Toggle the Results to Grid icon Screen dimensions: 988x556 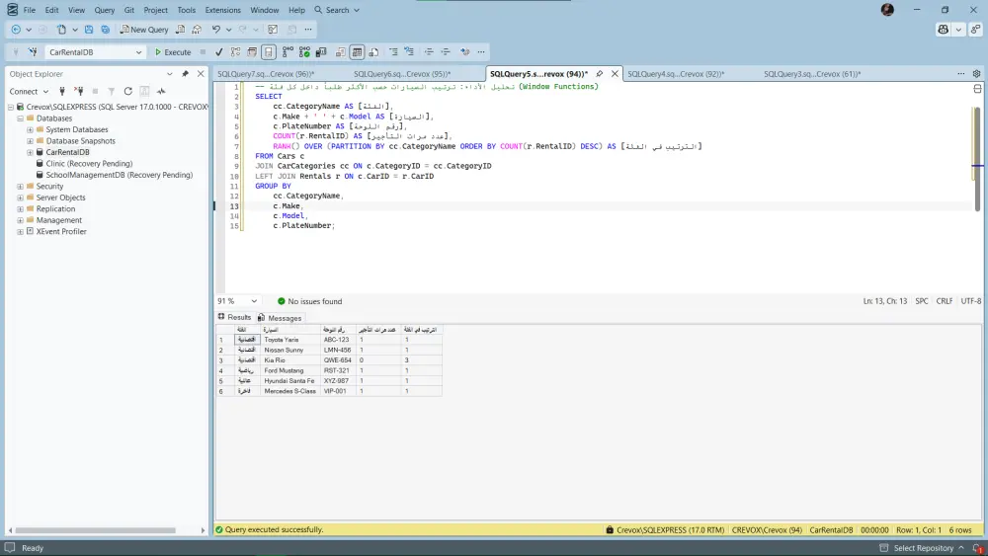[357, 52]
